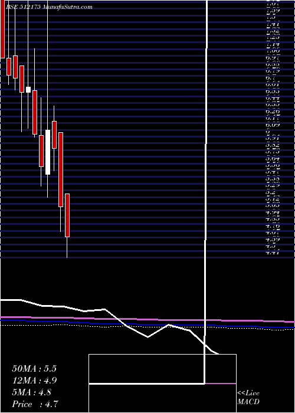Click the '<<Live MACD' label
Image resolution: width=295 pixels, height=413 pixels.
(x=248, y=398)
